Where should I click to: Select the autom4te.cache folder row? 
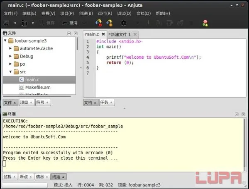coord(39,48)
